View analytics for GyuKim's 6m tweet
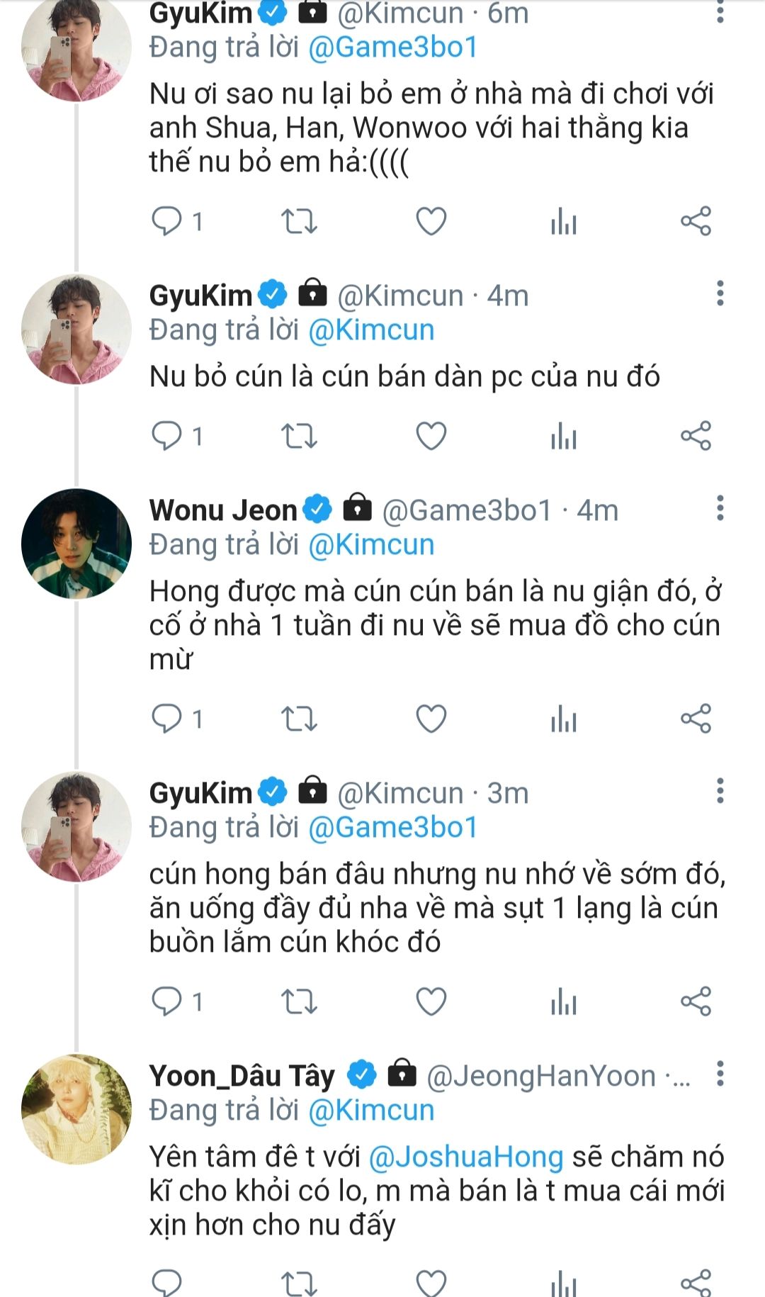The width and height of the screenshot is (765, 1297). pos(564,221)
